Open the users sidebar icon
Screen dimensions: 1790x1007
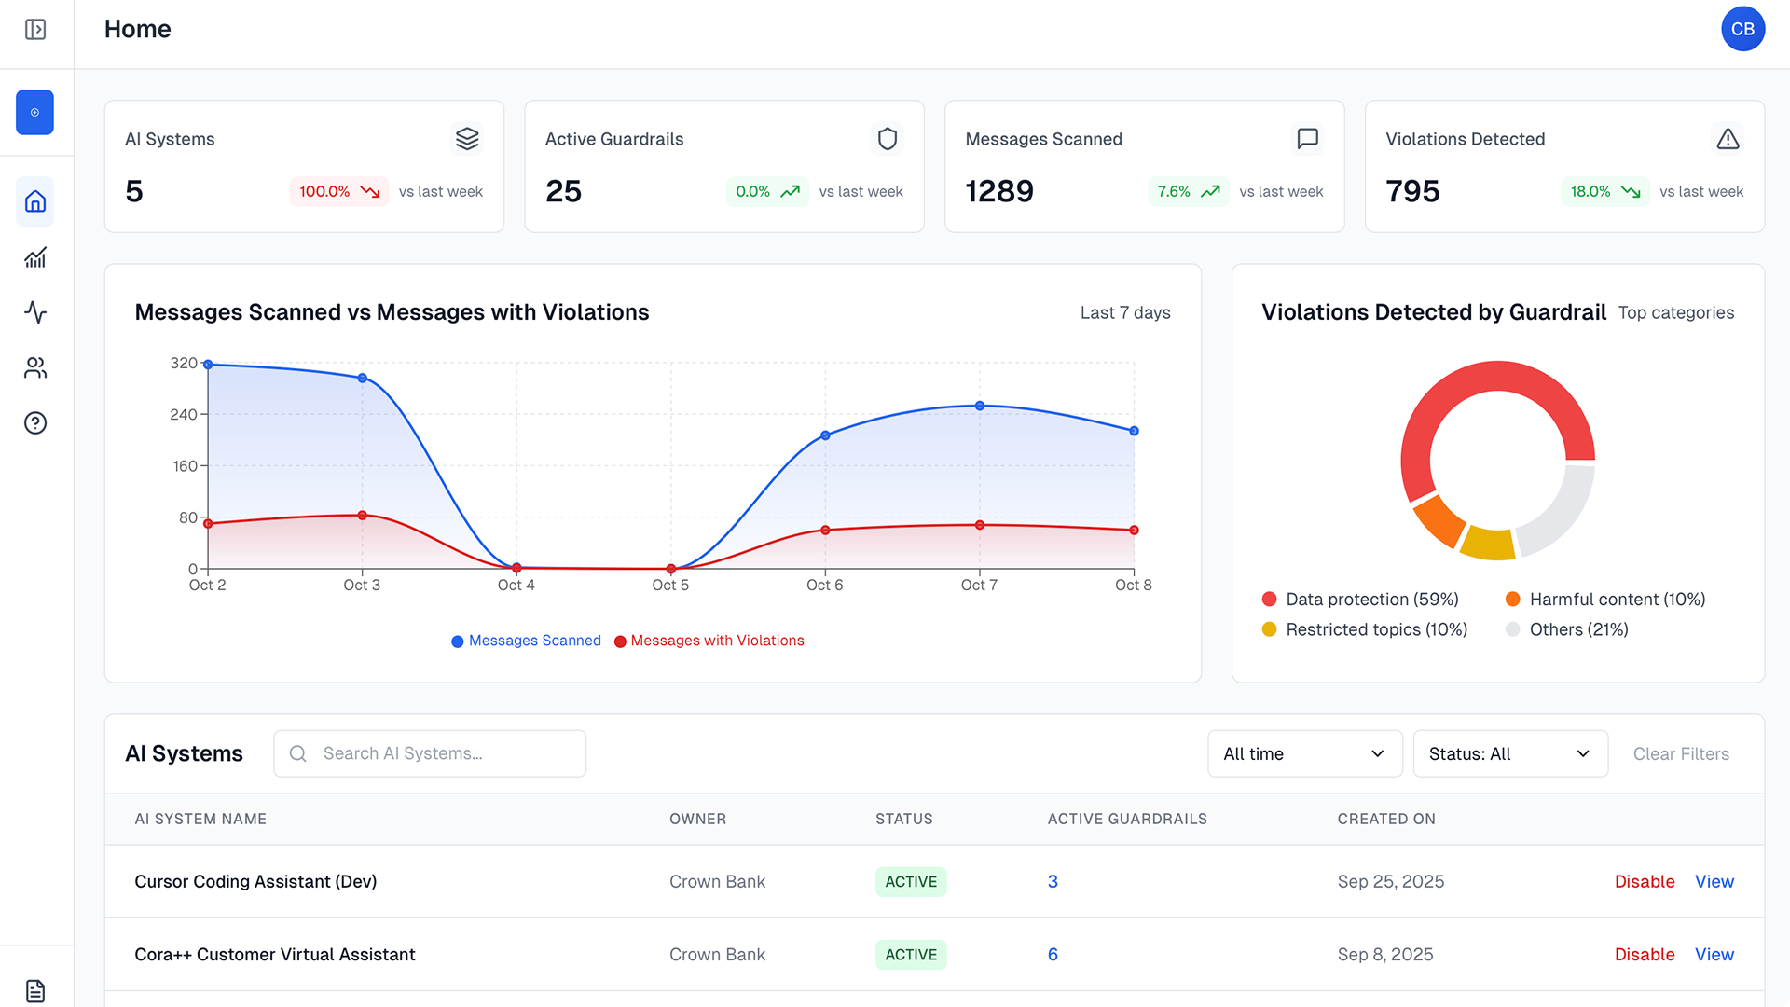pos(35,368)
